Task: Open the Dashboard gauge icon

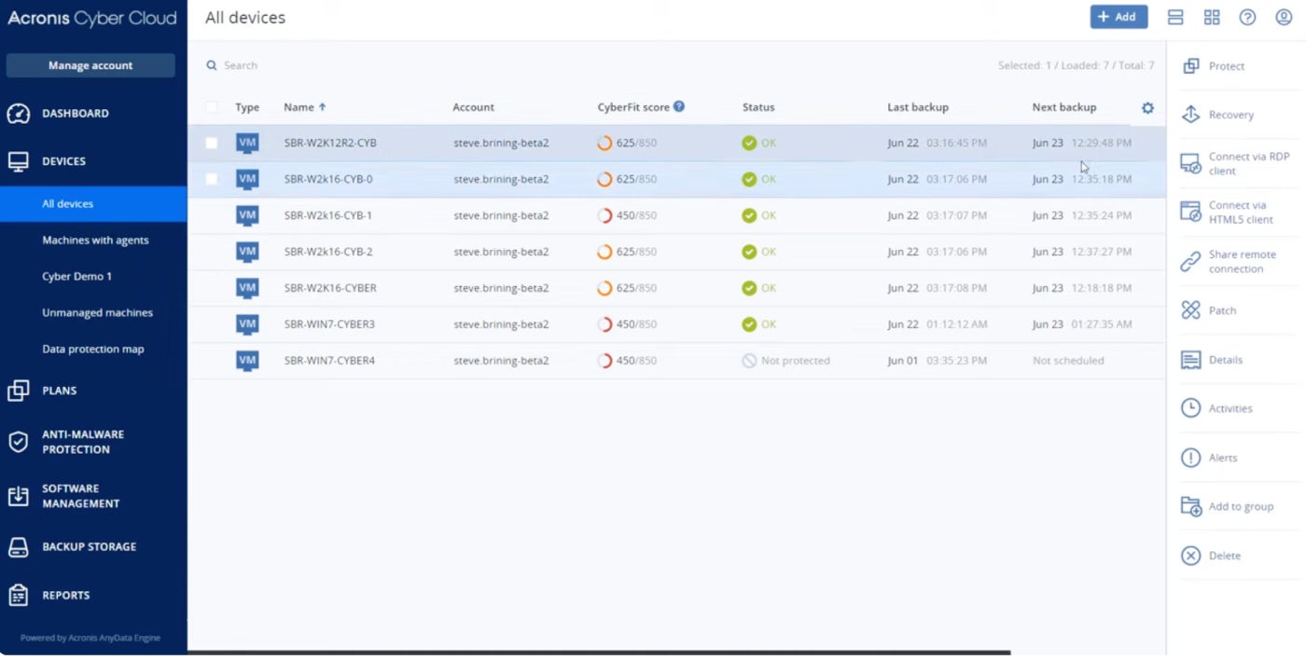Action: [19, 114]
